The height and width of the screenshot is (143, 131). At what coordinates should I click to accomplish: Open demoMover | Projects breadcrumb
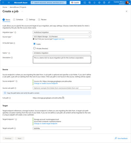(x=18, y=7)
